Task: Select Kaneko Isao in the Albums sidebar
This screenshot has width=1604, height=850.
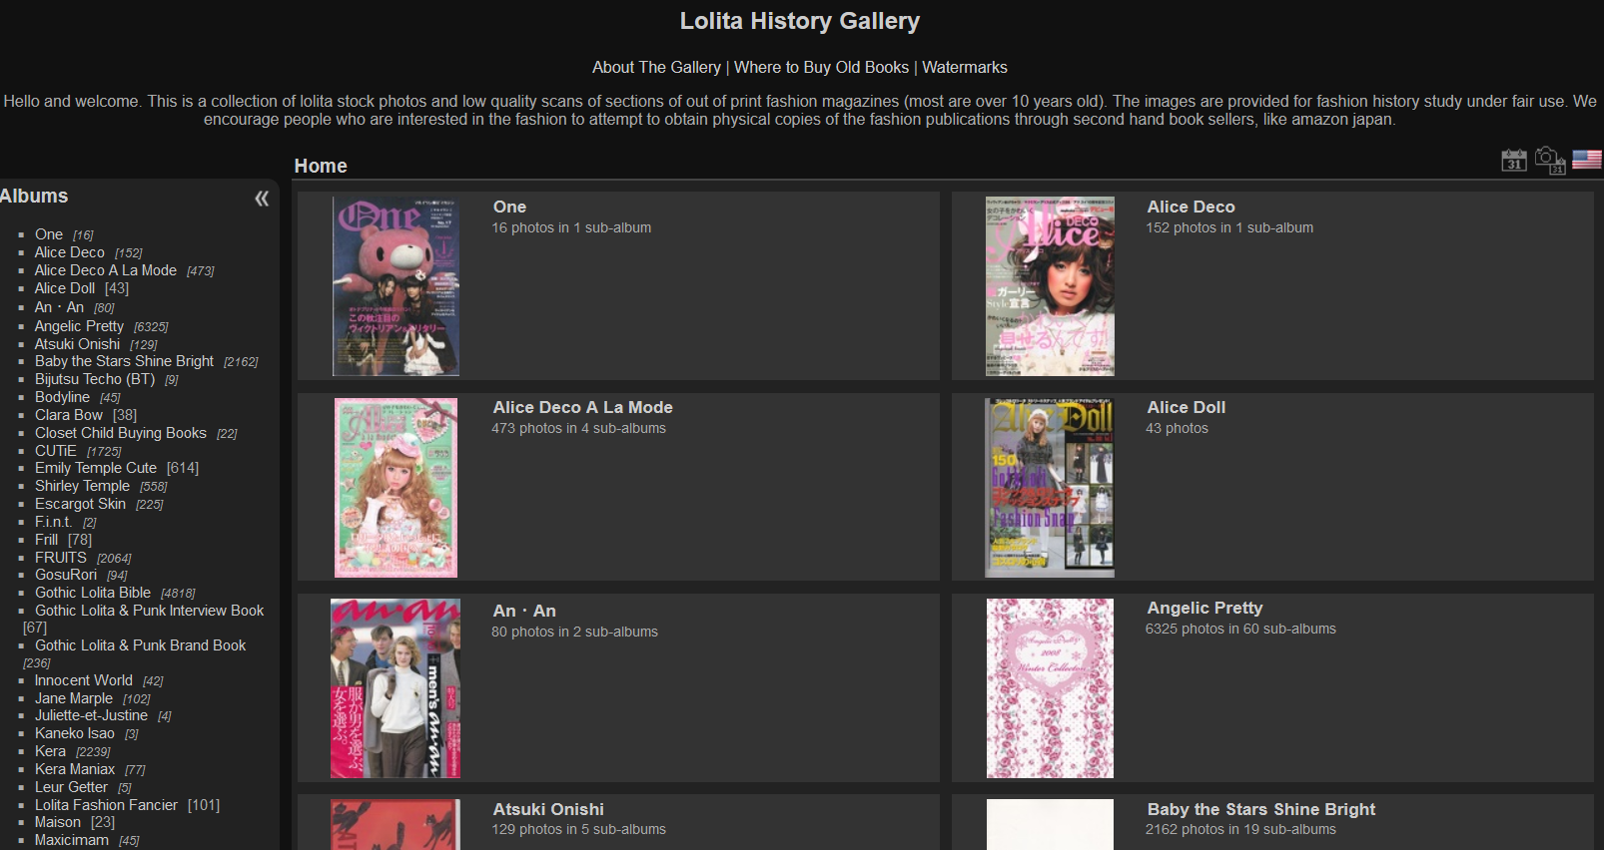Action: [x=75, y=733]
